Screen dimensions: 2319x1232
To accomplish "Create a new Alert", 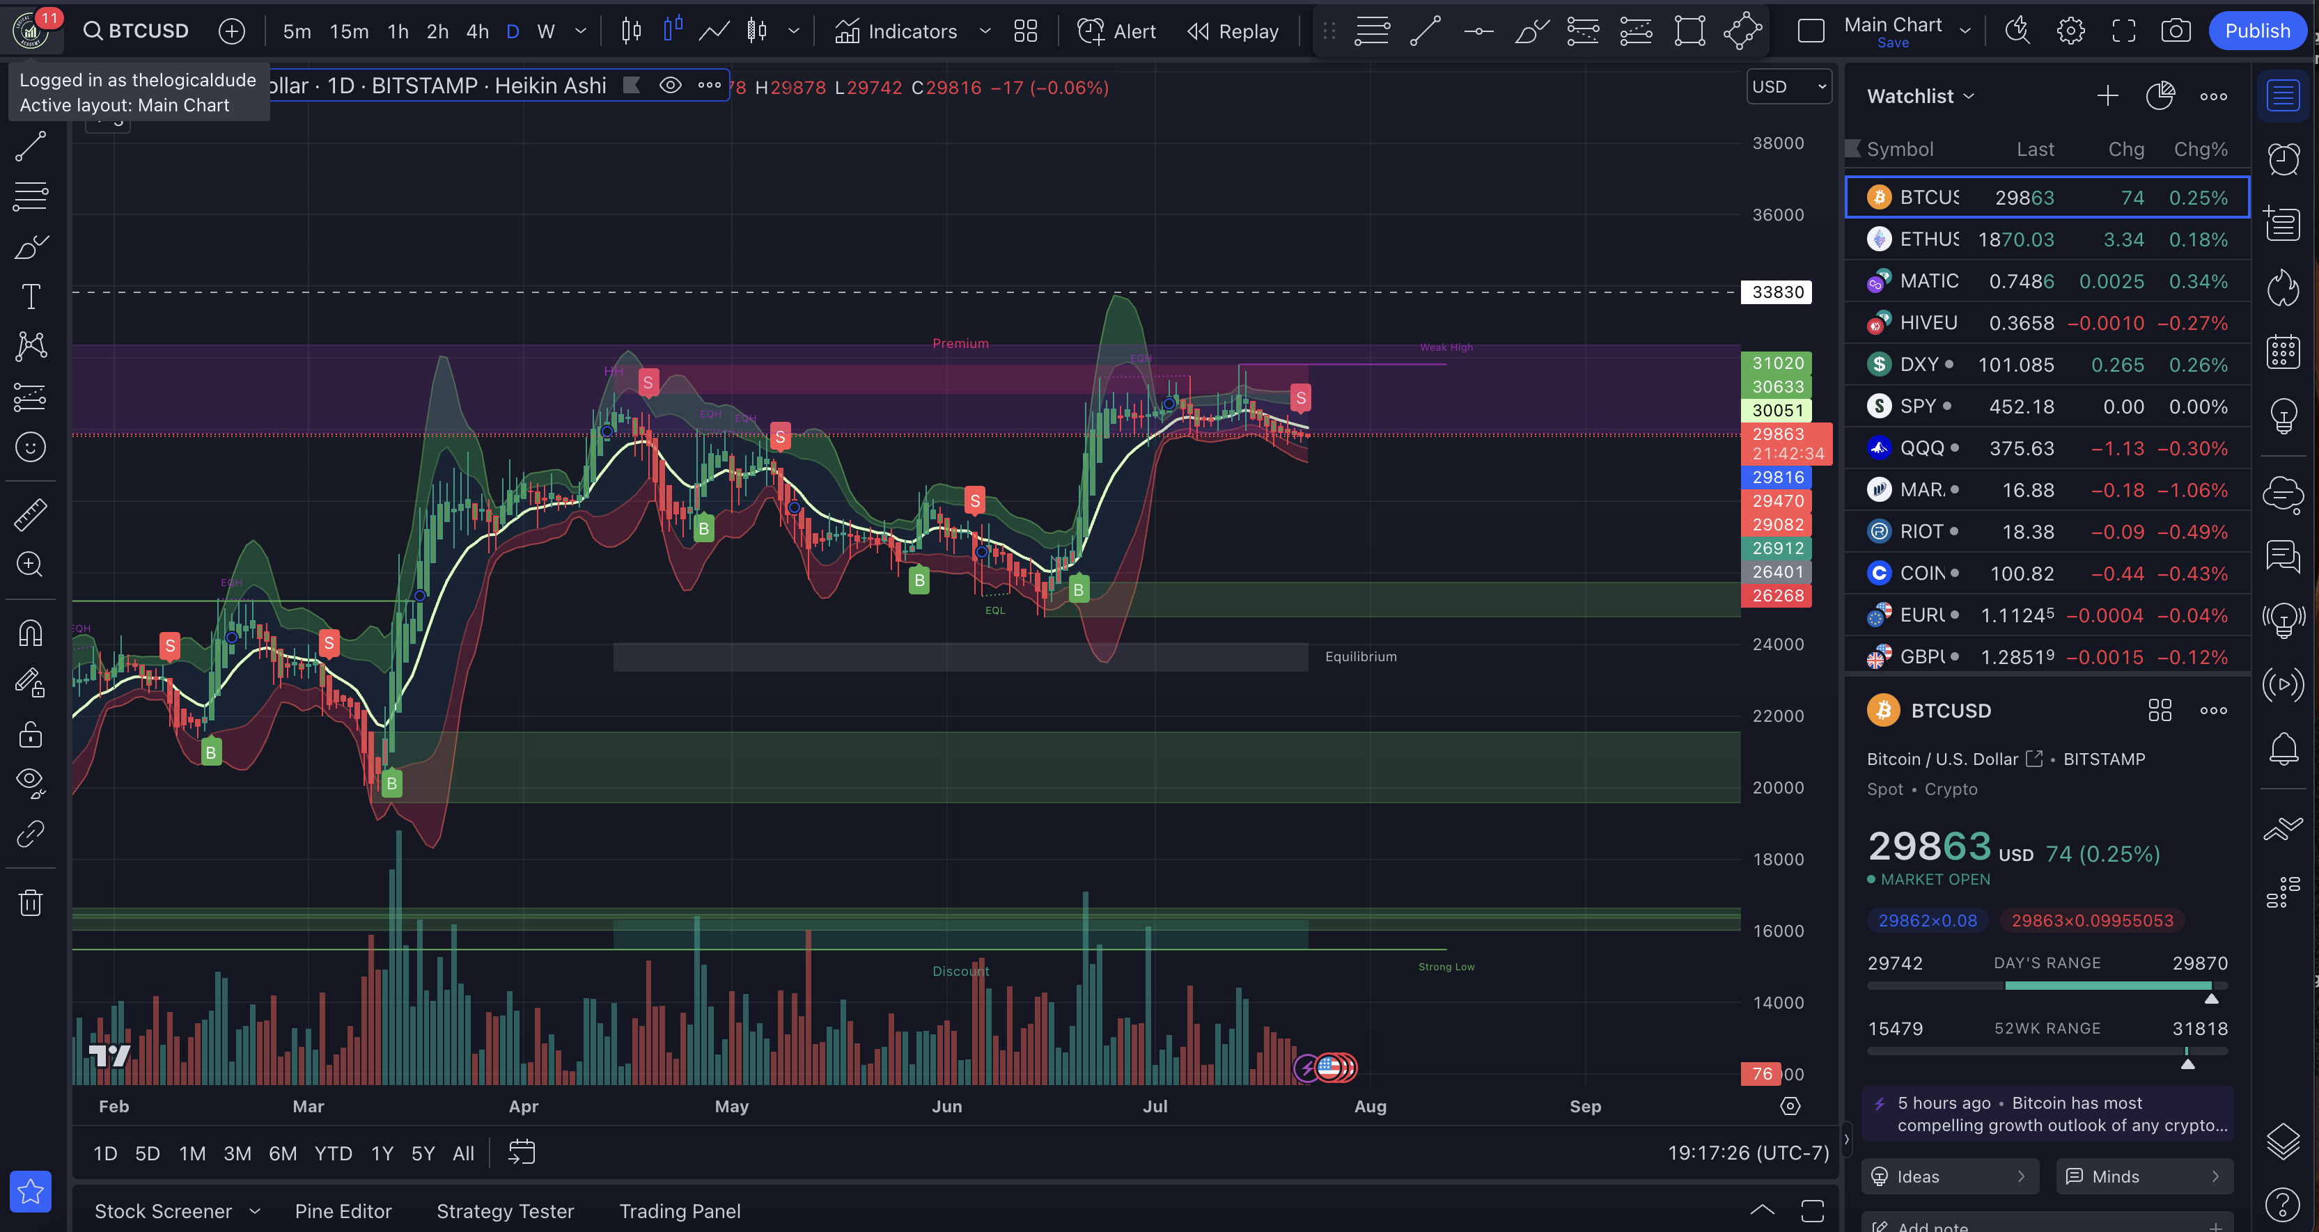I will (x=1116, y=31).
